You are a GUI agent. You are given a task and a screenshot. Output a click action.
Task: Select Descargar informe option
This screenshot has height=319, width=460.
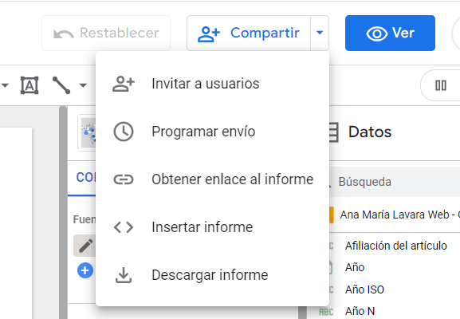(x=212, y=275)
